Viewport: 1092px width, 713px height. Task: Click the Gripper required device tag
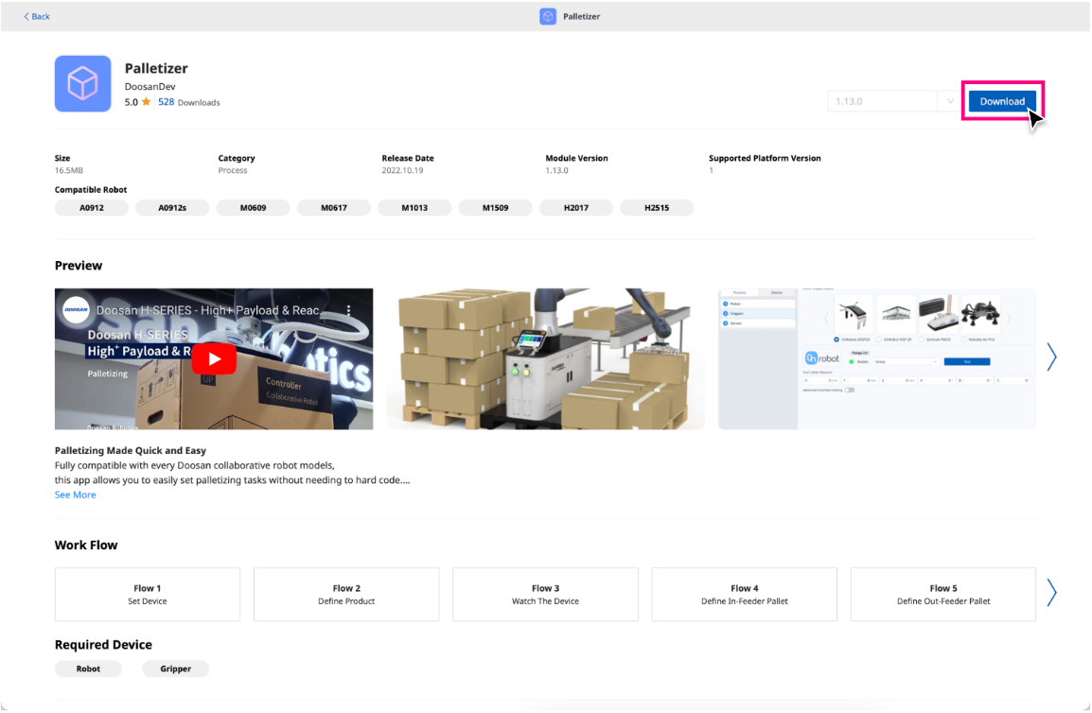[x=175, y=669]
